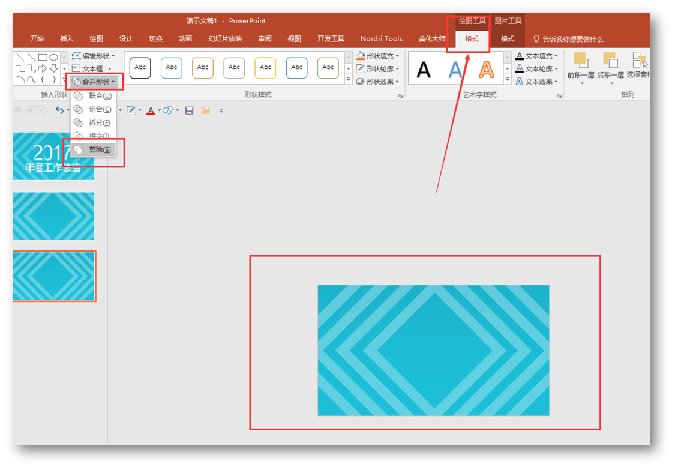Pick the left brace shape

click(42, 79)
